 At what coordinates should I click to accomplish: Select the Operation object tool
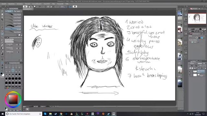(x=2, y=17)
